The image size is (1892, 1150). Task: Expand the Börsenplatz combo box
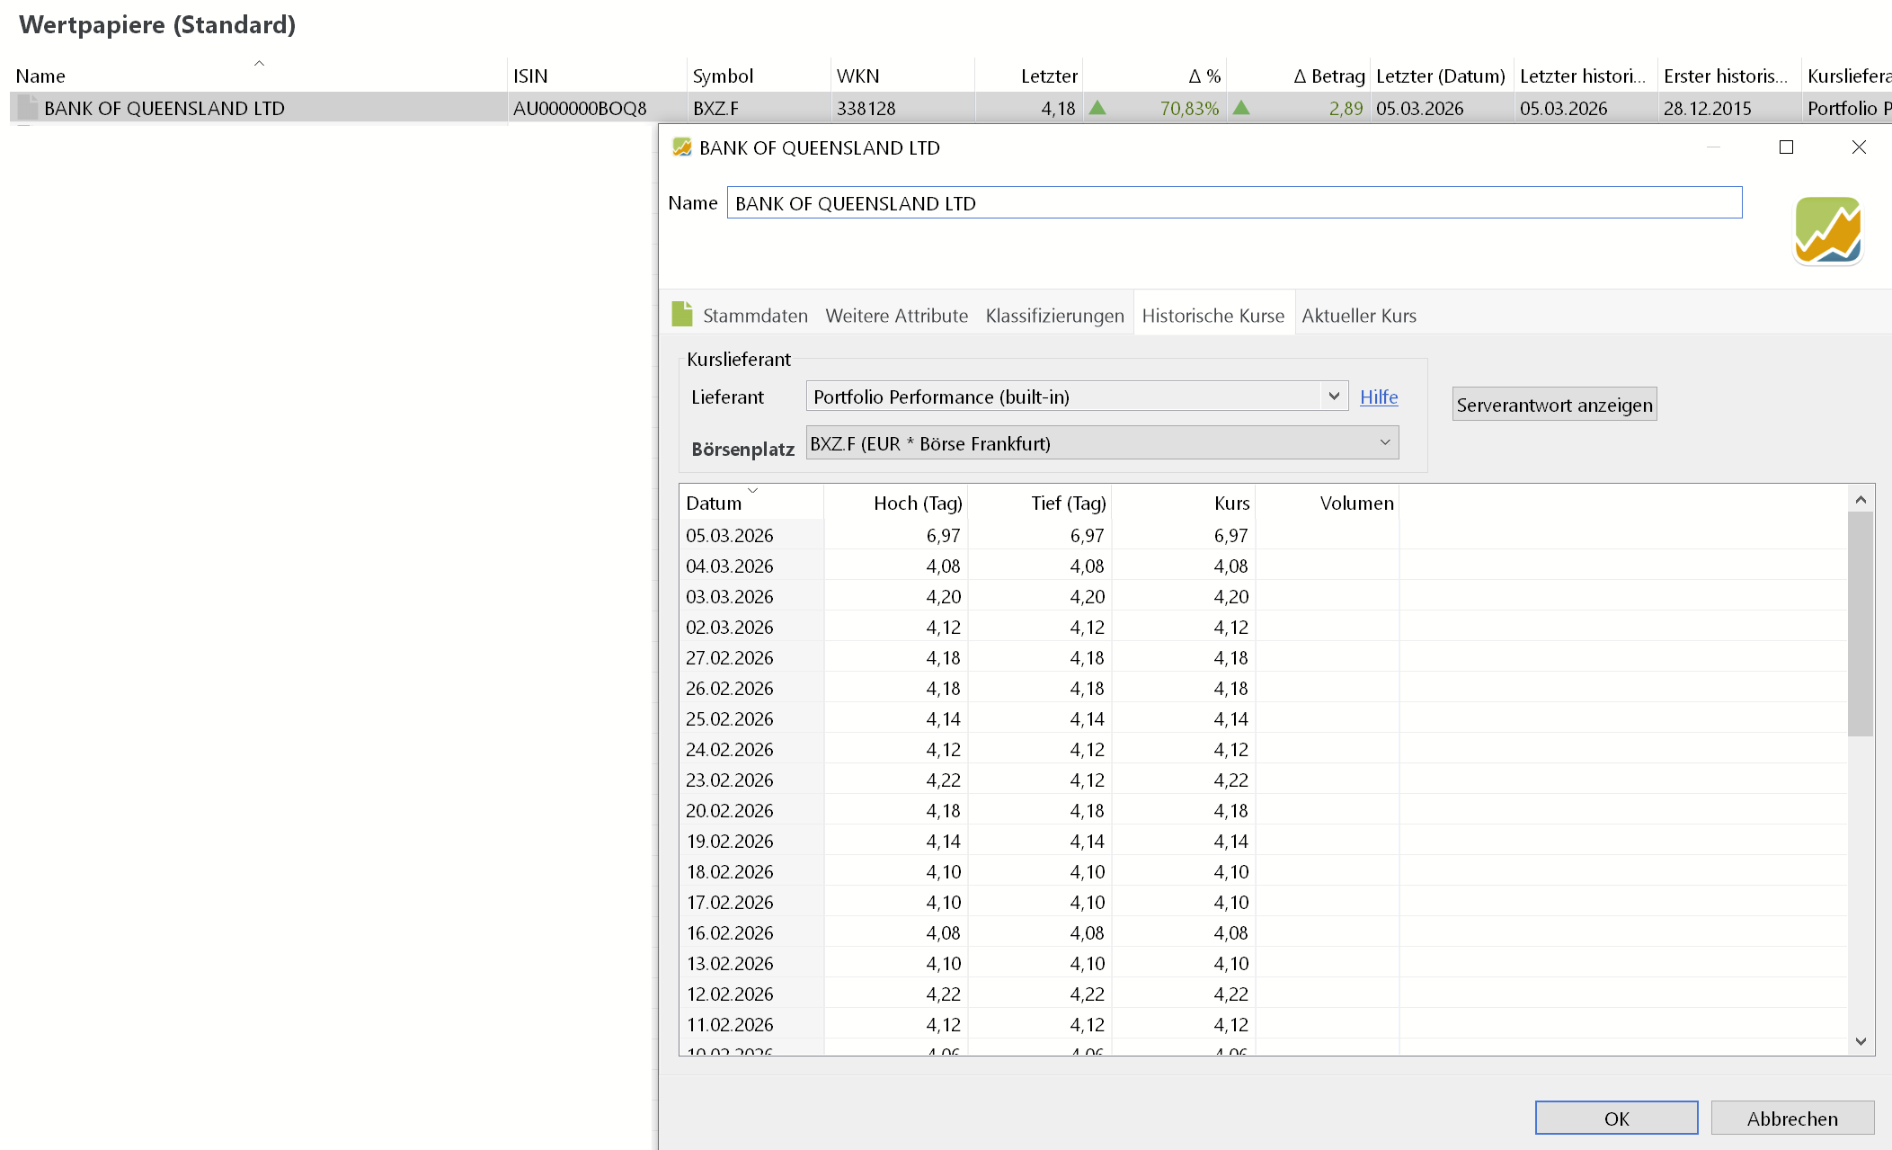click(1102, 443)
